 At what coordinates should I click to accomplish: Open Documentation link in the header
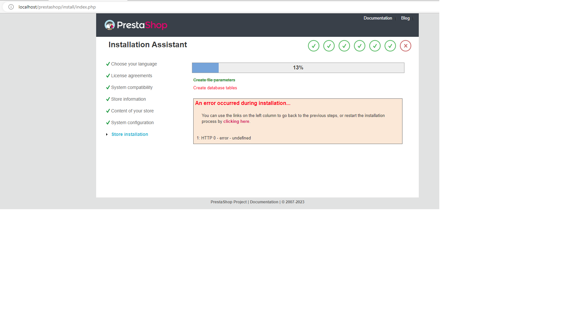(x=378, y=18)
